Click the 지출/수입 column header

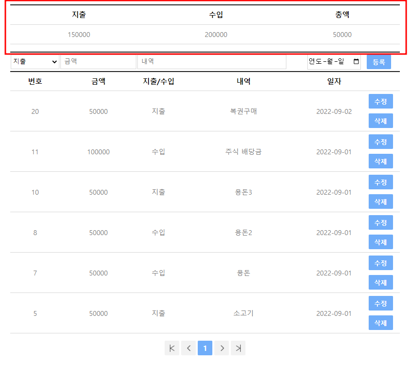pyautogui.click(x=158, y=81)
